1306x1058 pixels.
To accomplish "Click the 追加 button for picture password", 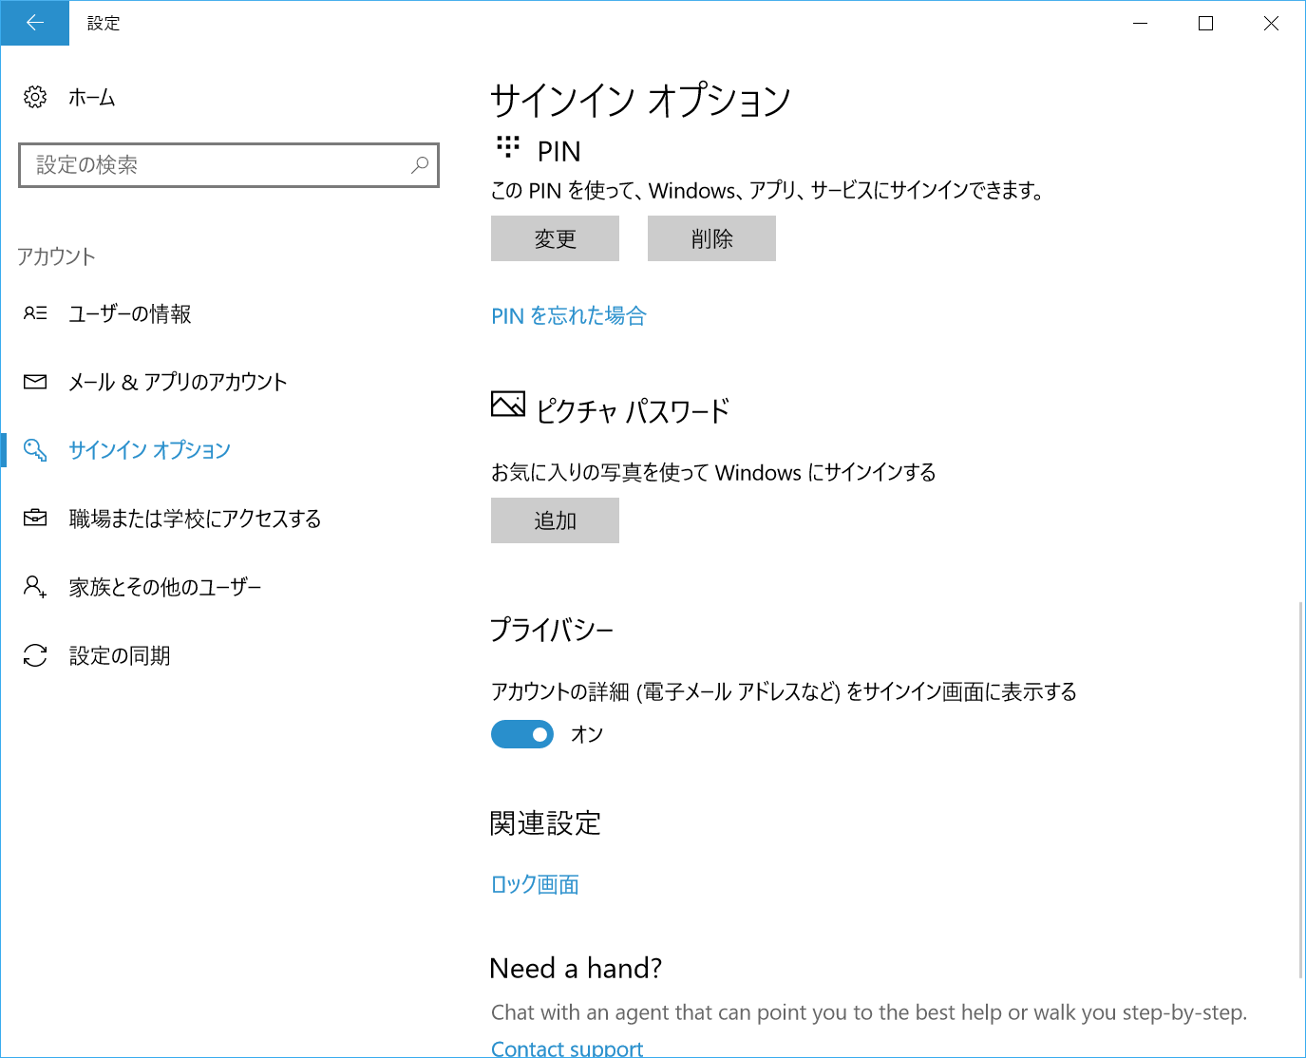I will 555,520.
